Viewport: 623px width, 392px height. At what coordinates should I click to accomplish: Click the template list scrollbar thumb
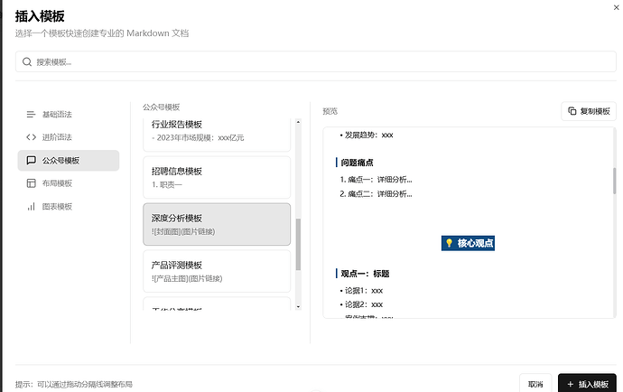pos(299,244)
